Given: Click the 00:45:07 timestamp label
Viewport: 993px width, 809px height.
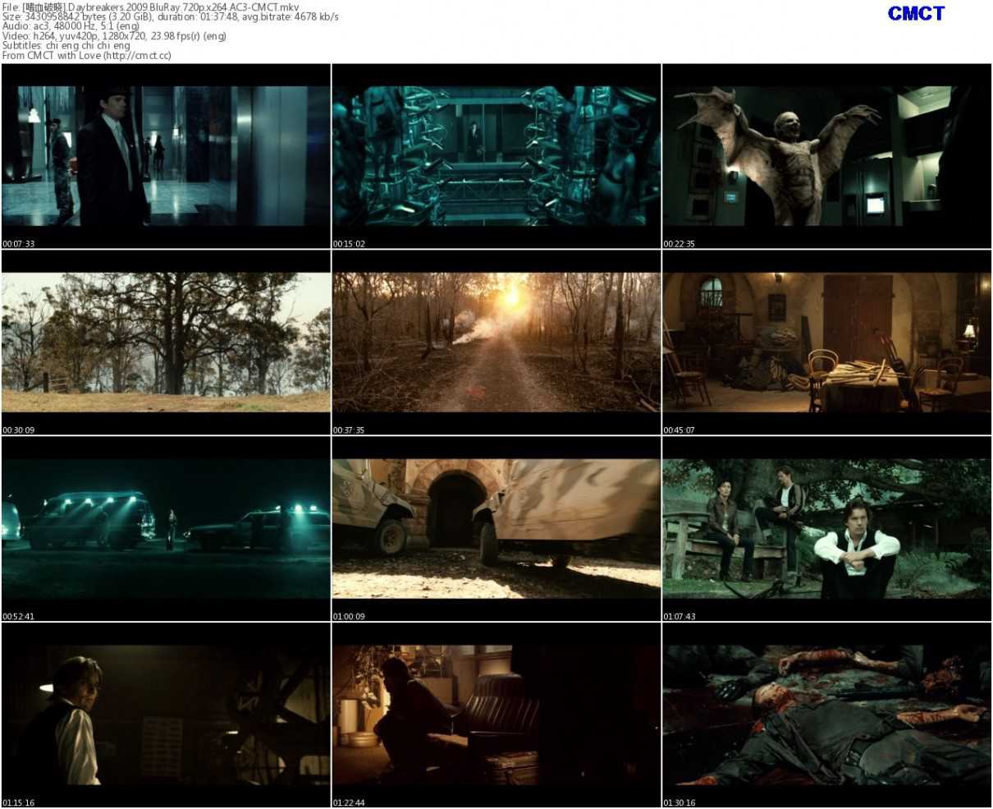Looking at the screenshot, I should coord(680,430).
